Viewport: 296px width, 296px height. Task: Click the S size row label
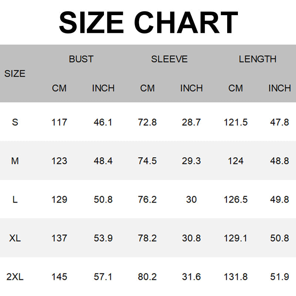point(15,122)
